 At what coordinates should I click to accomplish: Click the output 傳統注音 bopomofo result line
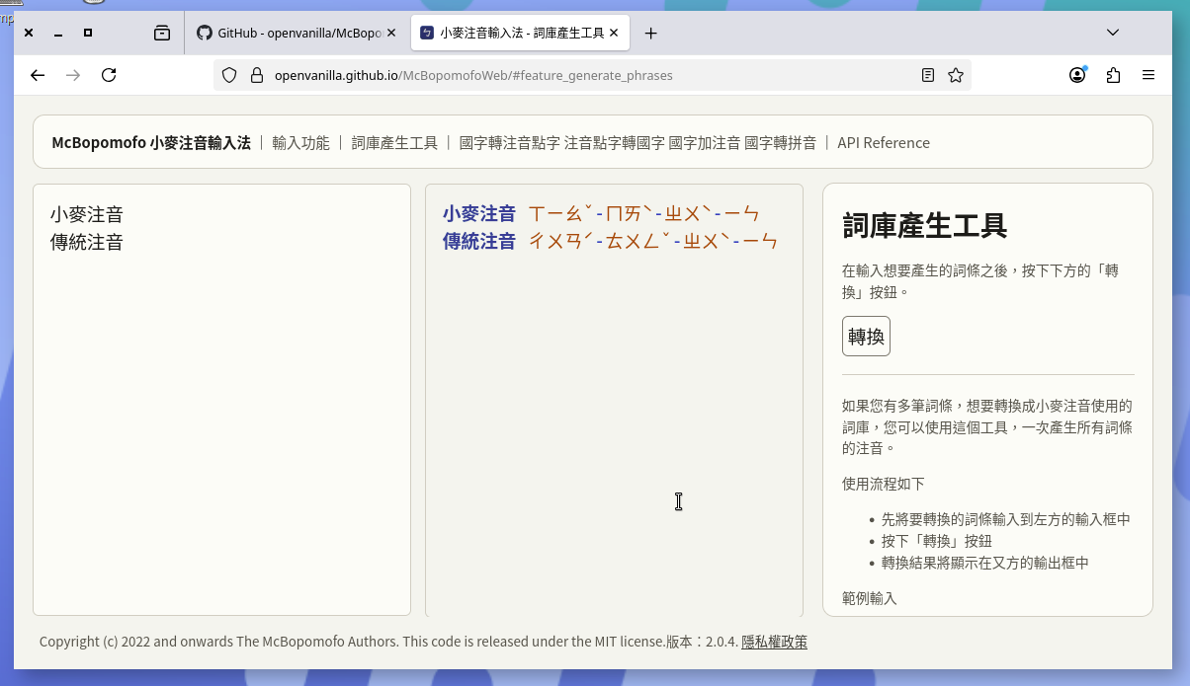610,241
